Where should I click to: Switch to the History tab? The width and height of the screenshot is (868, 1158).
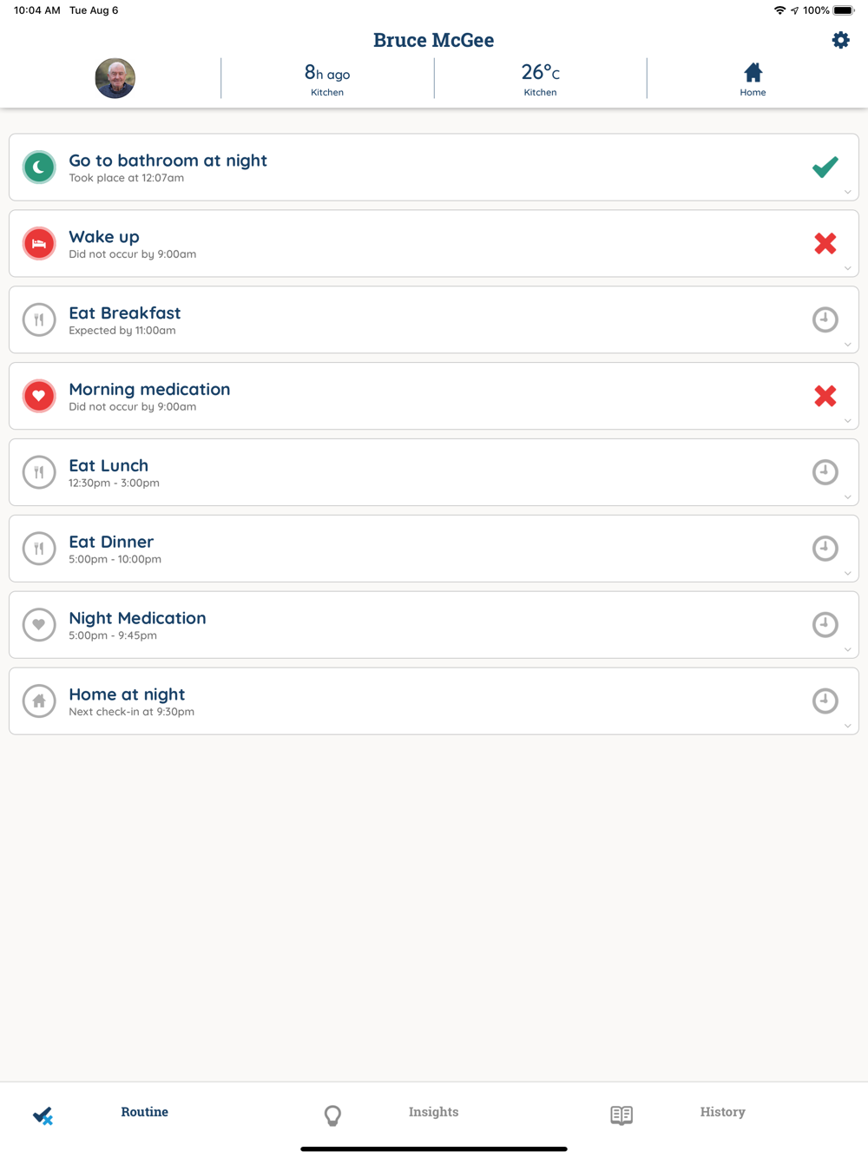pyautogui.click(x=722, y=1113)
